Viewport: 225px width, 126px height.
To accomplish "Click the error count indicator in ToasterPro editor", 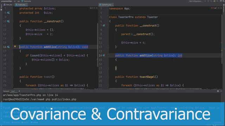I will pyautogui.click(x=212, y=8).
